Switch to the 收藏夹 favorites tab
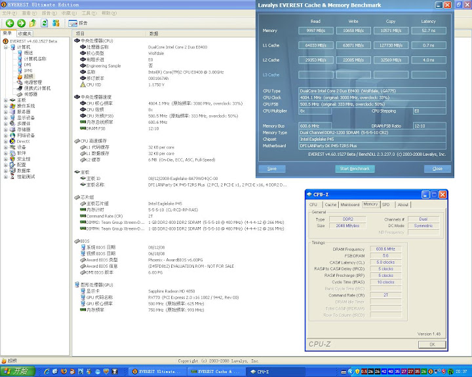Screen dimensions: 472x377 point(25,33)
